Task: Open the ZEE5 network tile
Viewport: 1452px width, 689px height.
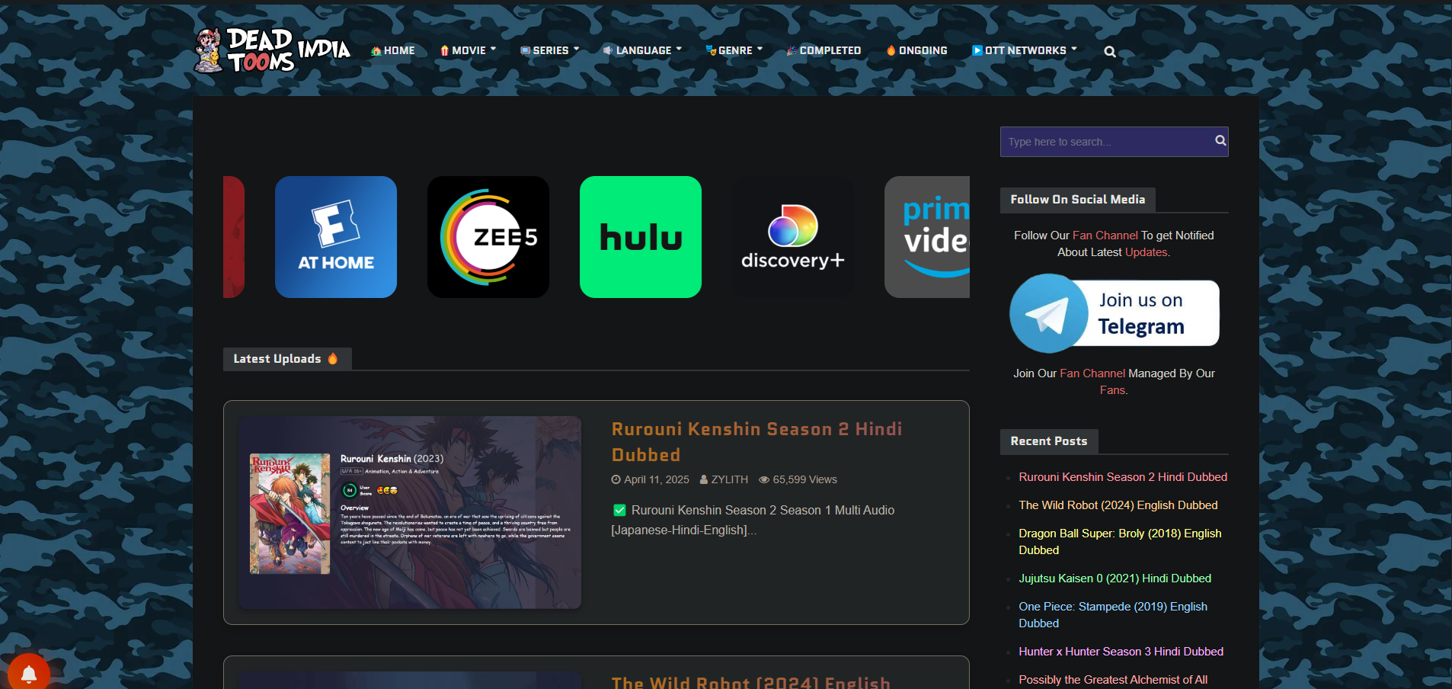Action: 488,237
